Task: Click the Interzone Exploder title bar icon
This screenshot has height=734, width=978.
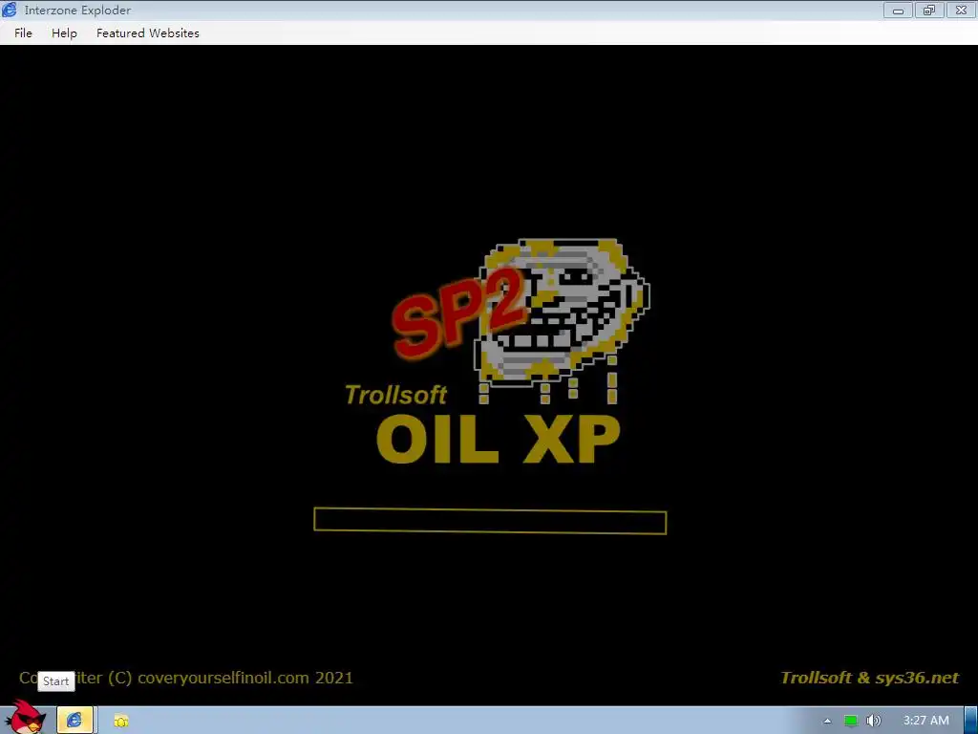Action: [10, 10]
